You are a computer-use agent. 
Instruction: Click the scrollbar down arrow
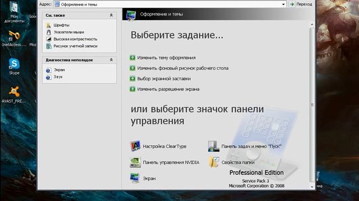[x=312, y=186]
